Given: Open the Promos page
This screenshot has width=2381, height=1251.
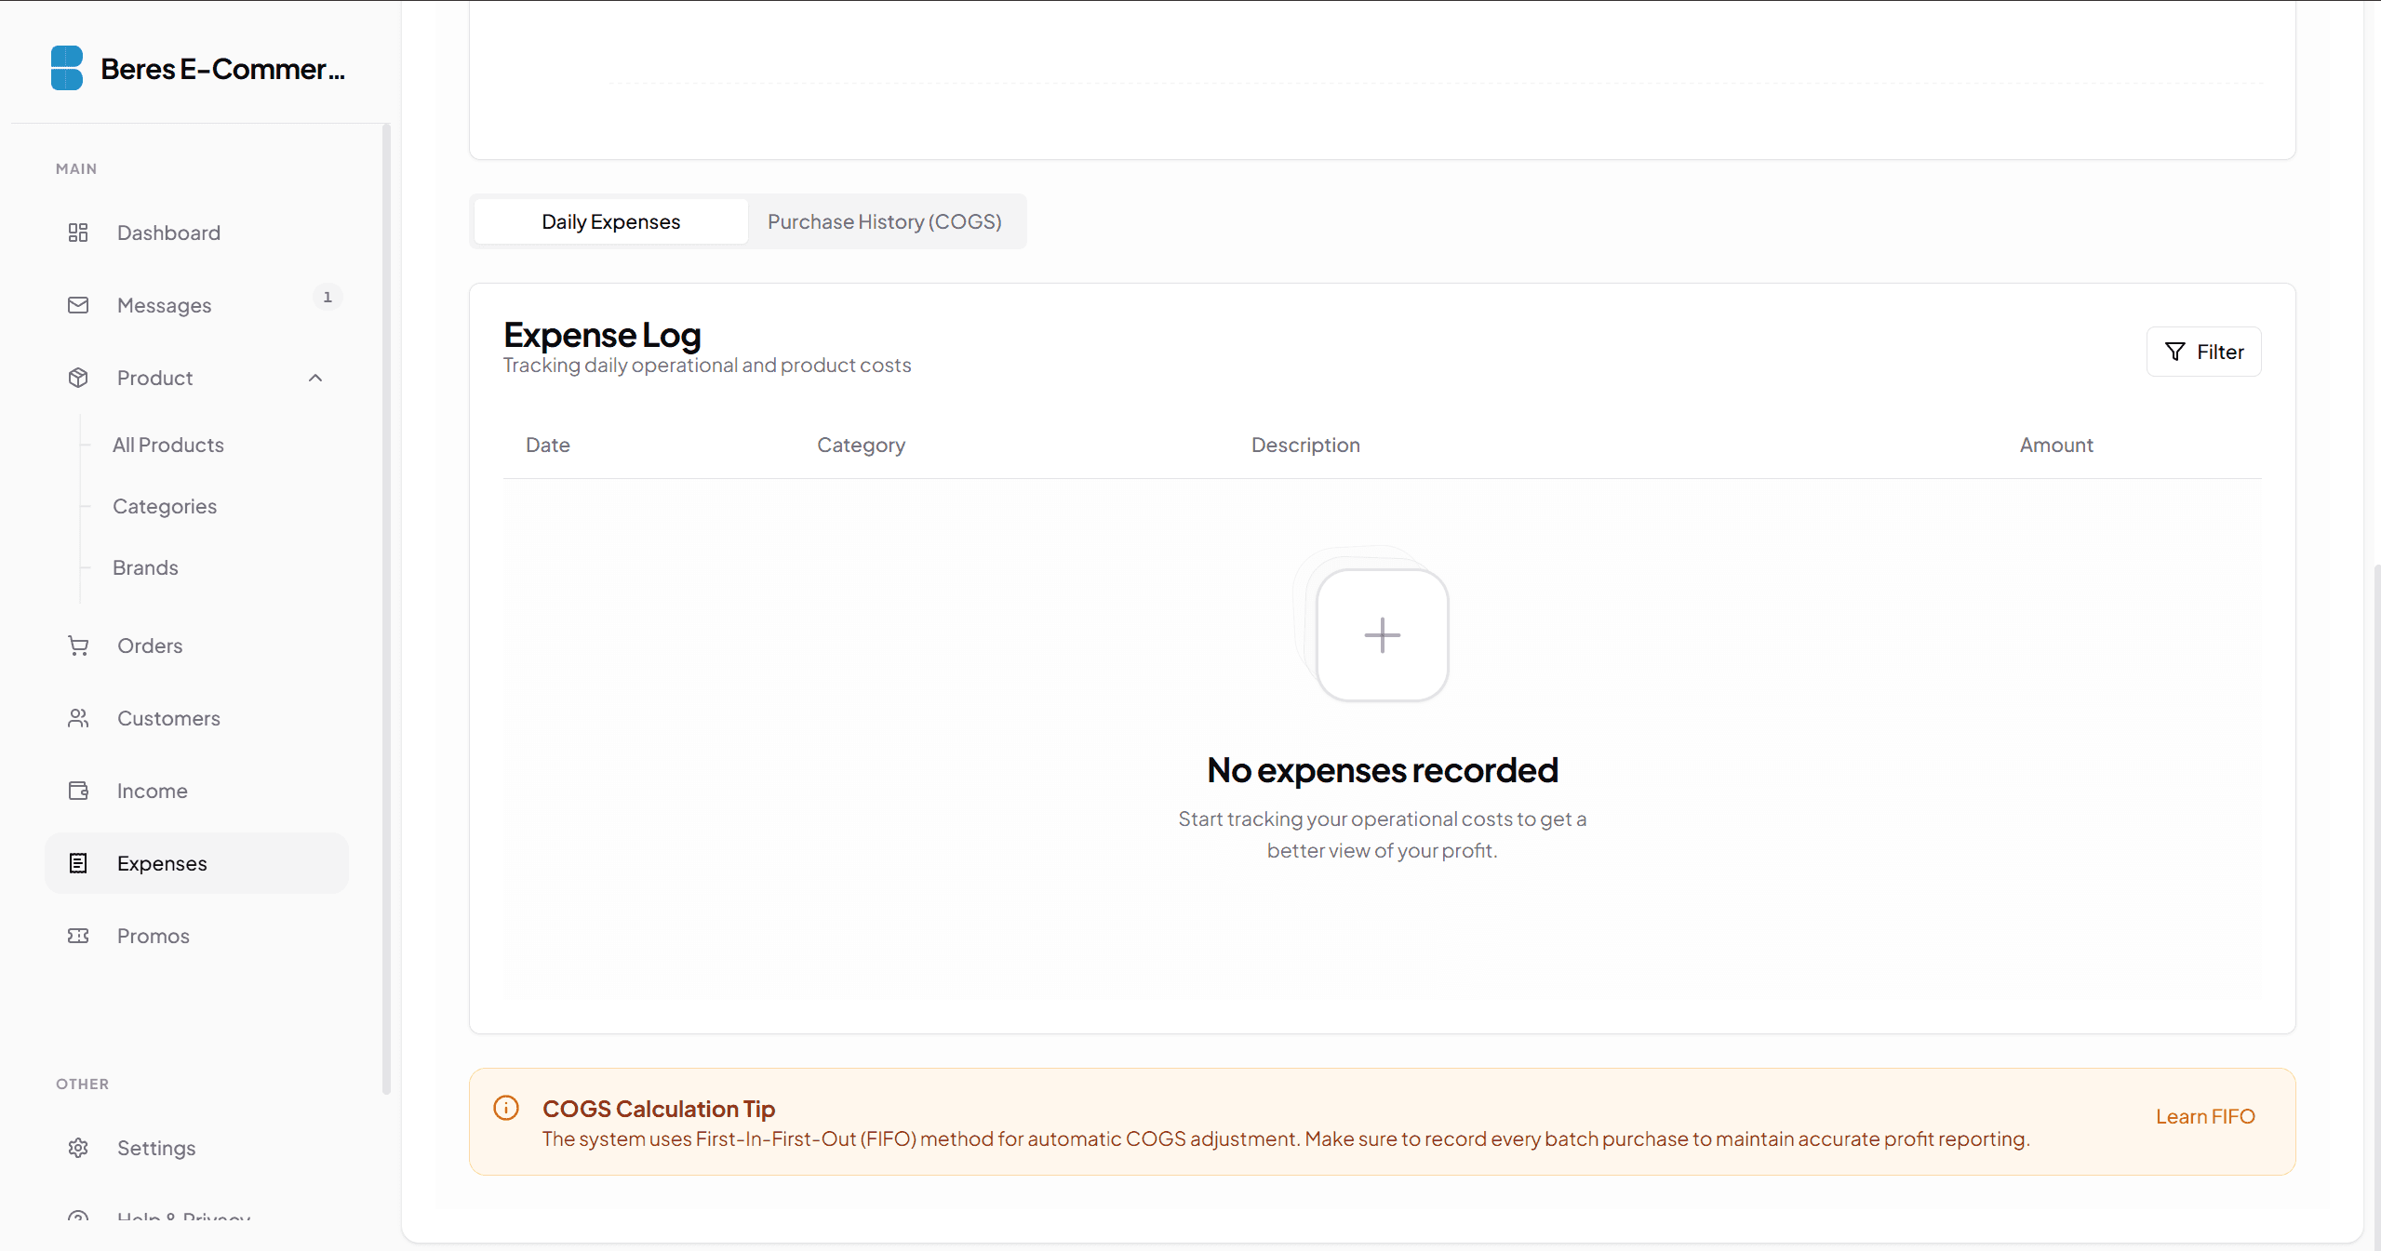Looking at the screenshot, I should 196,936.
